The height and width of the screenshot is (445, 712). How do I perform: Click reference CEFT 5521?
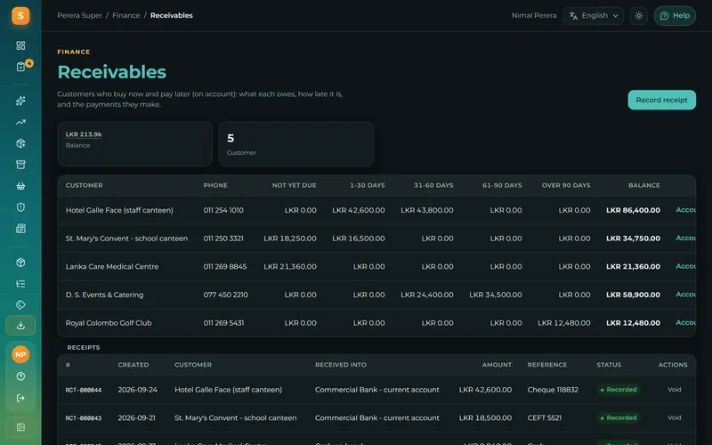click(545, 417)
